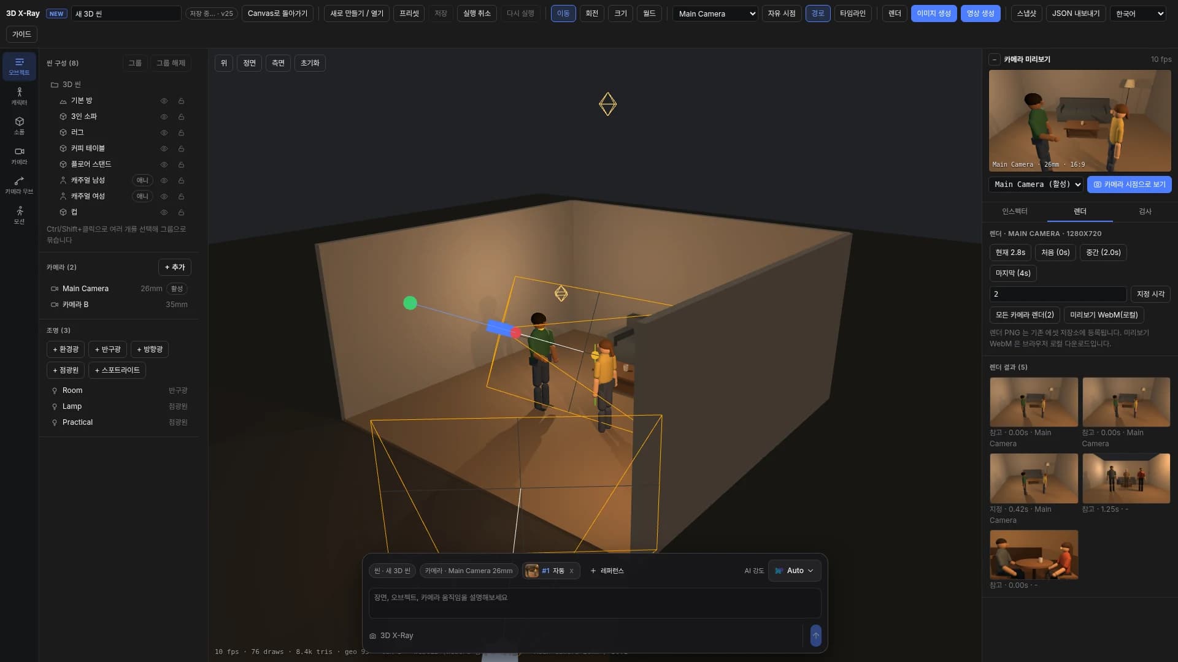Open the 카메라 sidebar panel

[19, 156]
